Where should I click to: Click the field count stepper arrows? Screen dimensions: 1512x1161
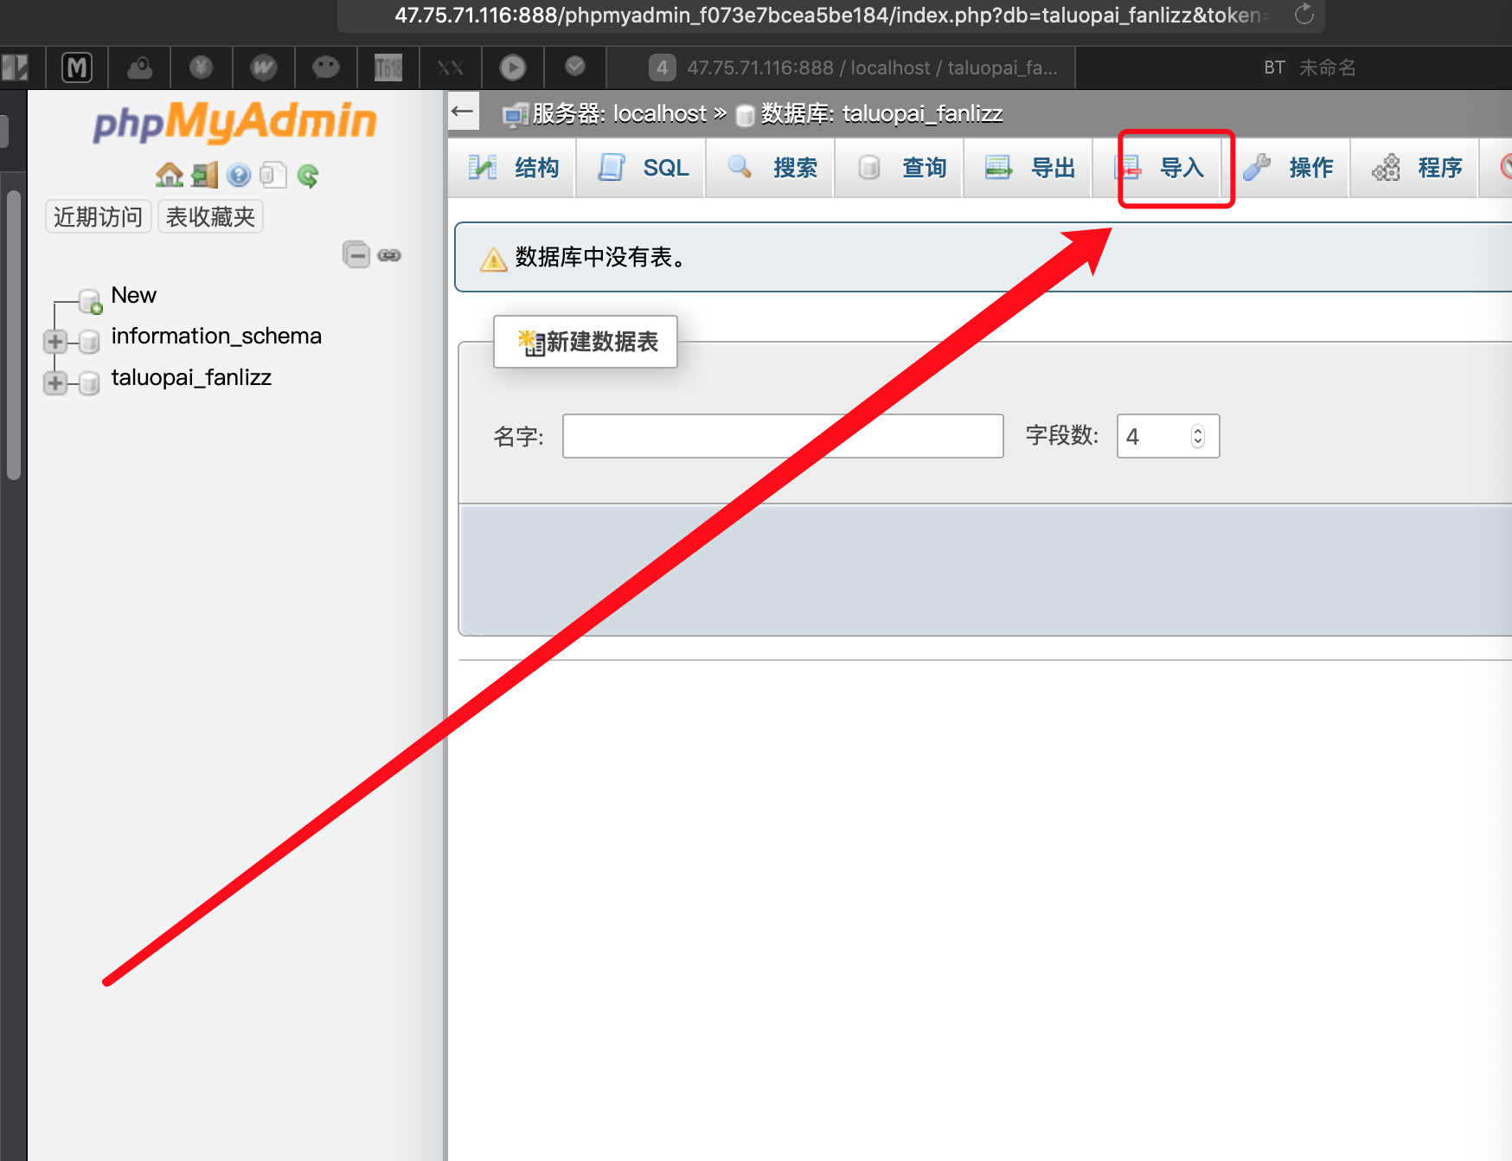(x=1197, y=436)
